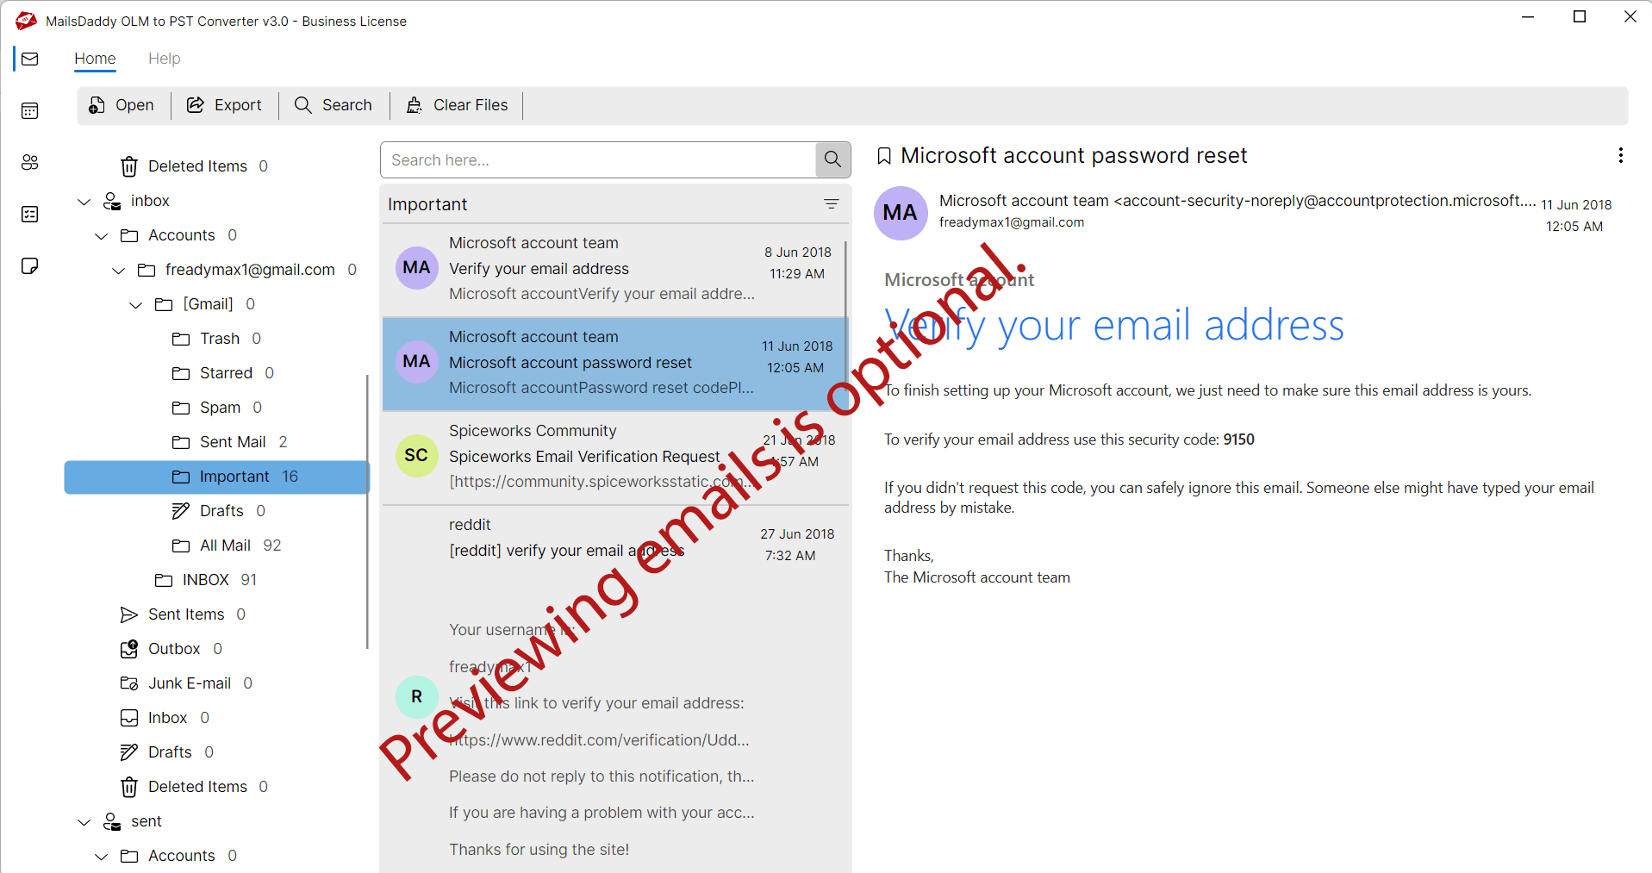Open the Spiceworks Email Verification Request email
Image resolution: width=1652 pixels, height=873 pixels.
pos(615,458)
